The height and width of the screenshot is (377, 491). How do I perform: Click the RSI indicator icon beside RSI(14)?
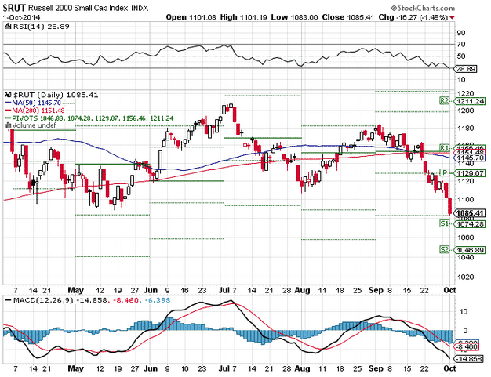pyautogui.click(x=8, y=27)
